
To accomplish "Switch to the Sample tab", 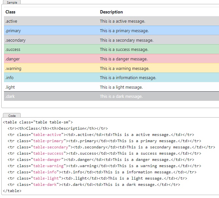I will pos(12,2).
